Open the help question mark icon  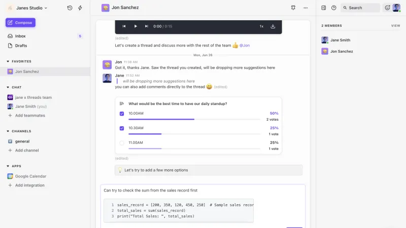point(334,8)
